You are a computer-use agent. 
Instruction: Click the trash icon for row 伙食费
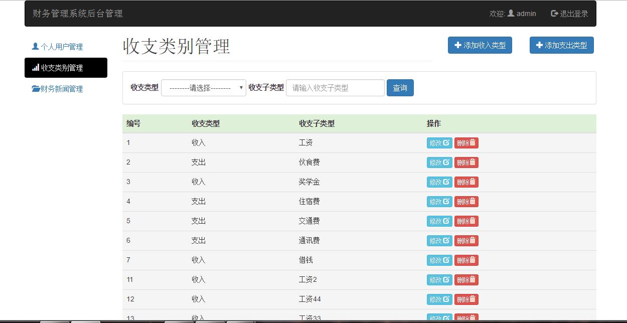point(473,162)
